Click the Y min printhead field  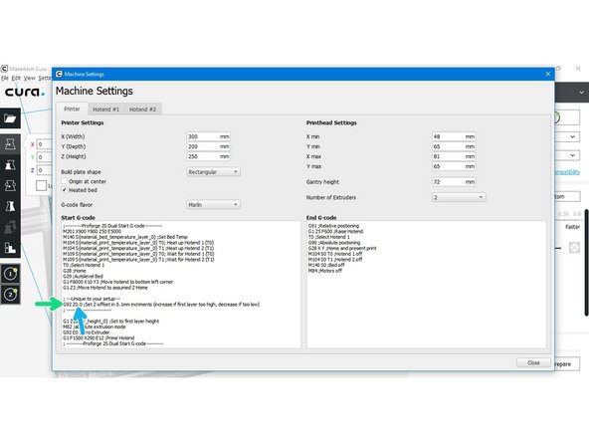(454, 146)
